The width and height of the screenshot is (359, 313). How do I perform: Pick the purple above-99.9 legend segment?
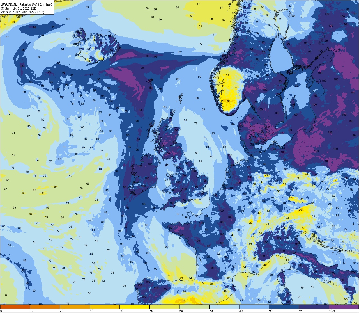(344, 307)
